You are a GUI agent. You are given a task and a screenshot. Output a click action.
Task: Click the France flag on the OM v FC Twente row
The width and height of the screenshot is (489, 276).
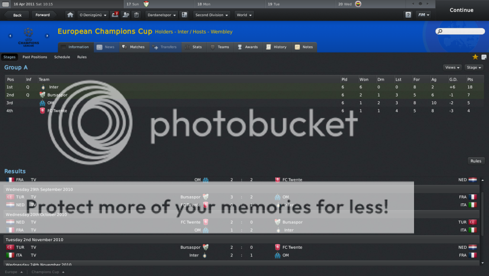pos(11,180)
